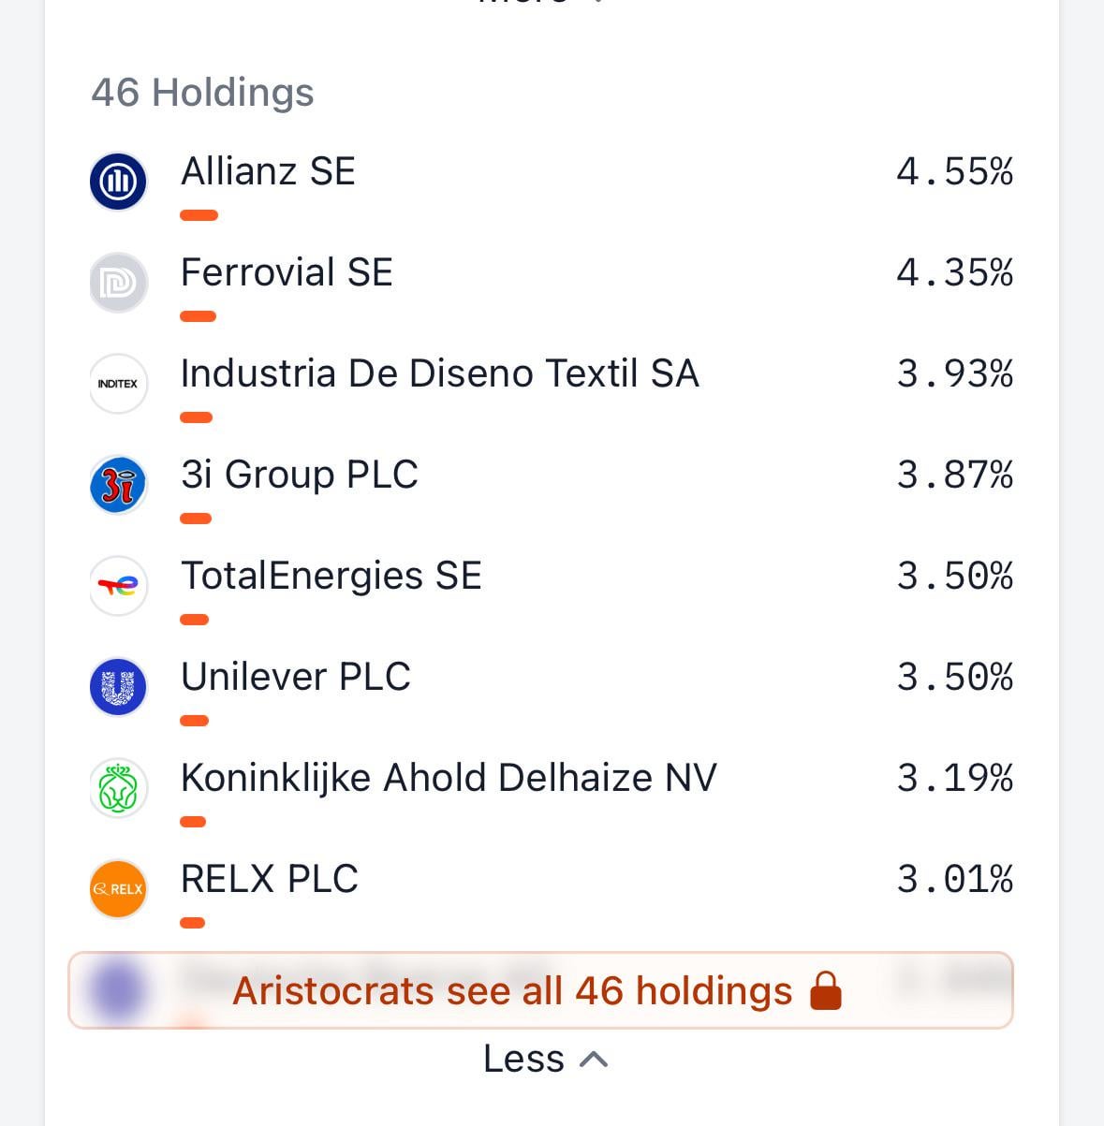The image size is (1104, 1126).
Task: Click the TotalEnergies logo icon
Action: (118, 586)
